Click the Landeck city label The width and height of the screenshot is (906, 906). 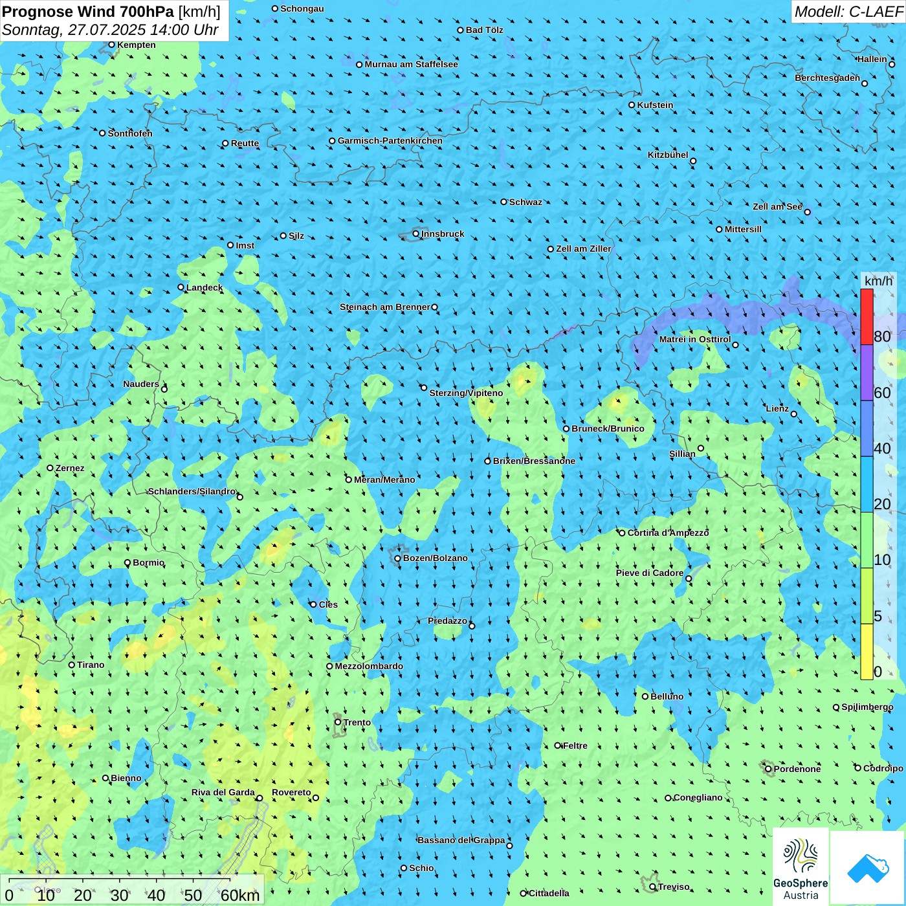tap(204, 287)
